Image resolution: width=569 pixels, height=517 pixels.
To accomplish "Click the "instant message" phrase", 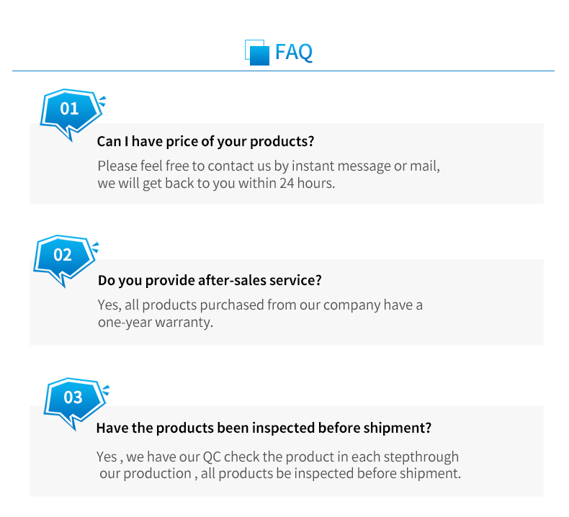I will (337, 166).
